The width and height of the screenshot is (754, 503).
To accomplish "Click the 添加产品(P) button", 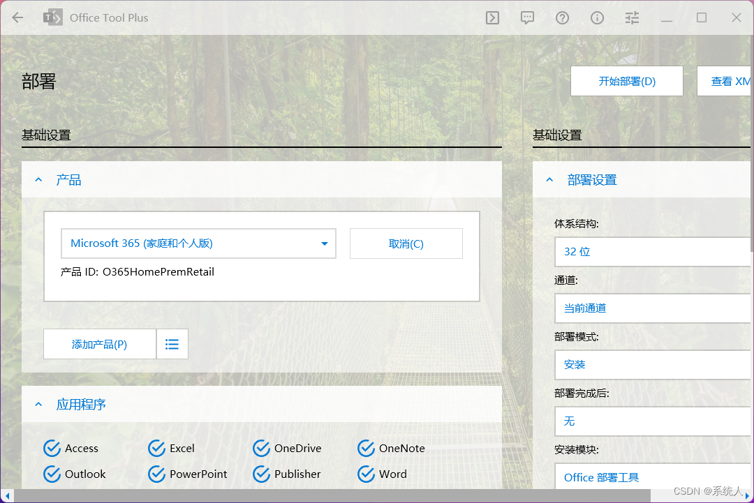I will pos(100,344).
